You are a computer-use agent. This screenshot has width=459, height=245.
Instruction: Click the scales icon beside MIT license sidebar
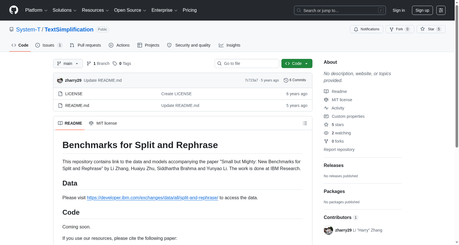(326, 100)
